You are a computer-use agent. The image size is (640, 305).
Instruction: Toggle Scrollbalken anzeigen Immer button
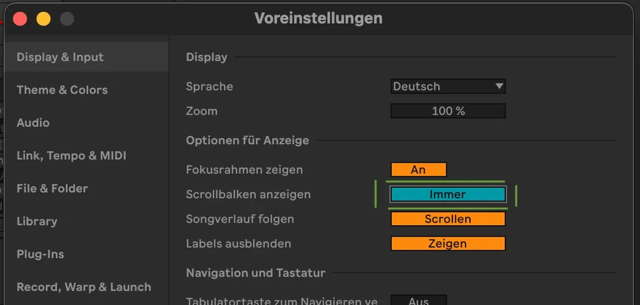tap(448, 195)
